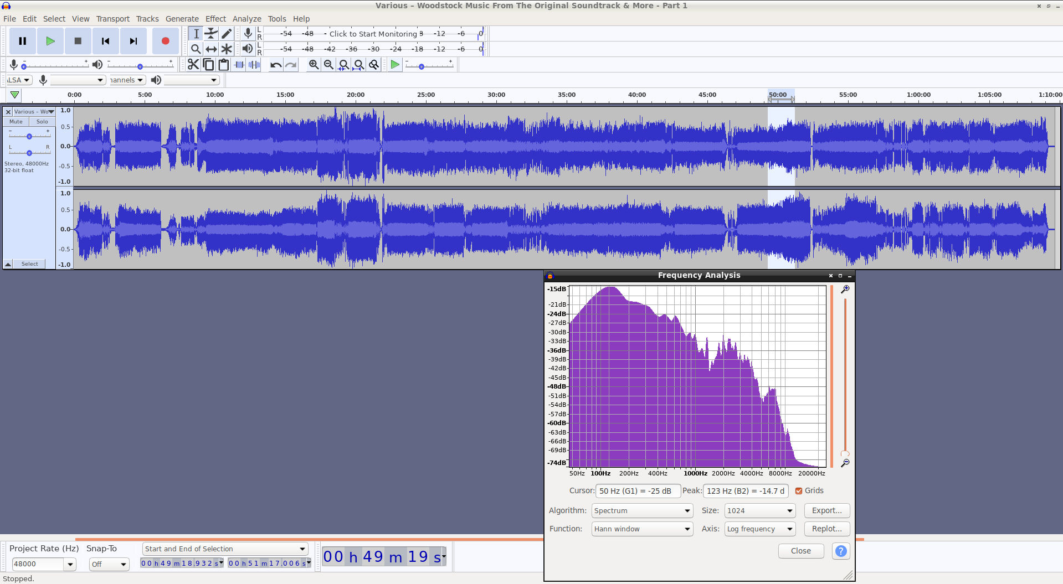Viewport: 1063px width, 584px height.
Task: Skip to start of the project
Action: pos(105,41)
